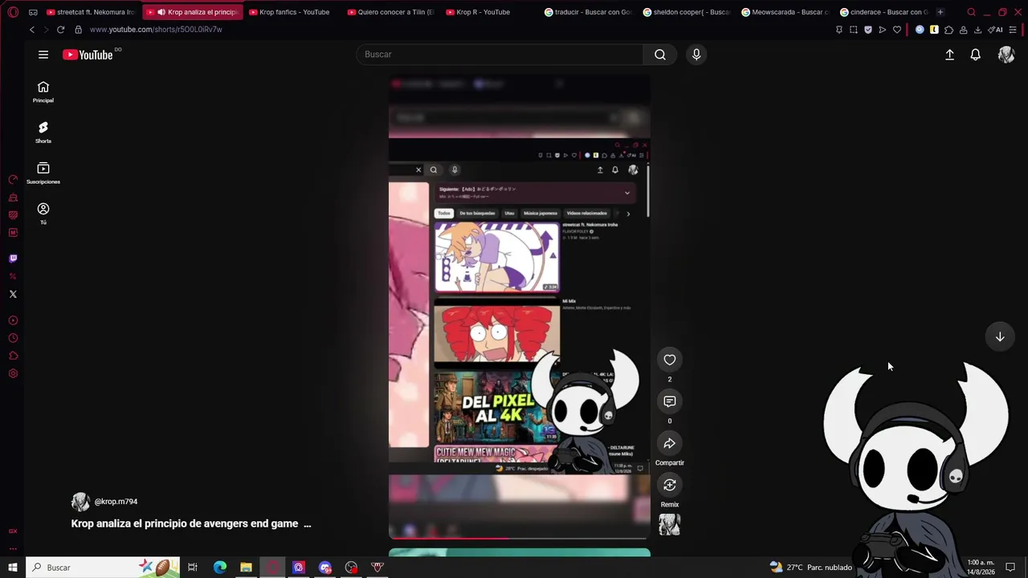Open the browser AI assistant button
The width and height of the screenshot is (1028, 578).
click(x=996, y=30)
